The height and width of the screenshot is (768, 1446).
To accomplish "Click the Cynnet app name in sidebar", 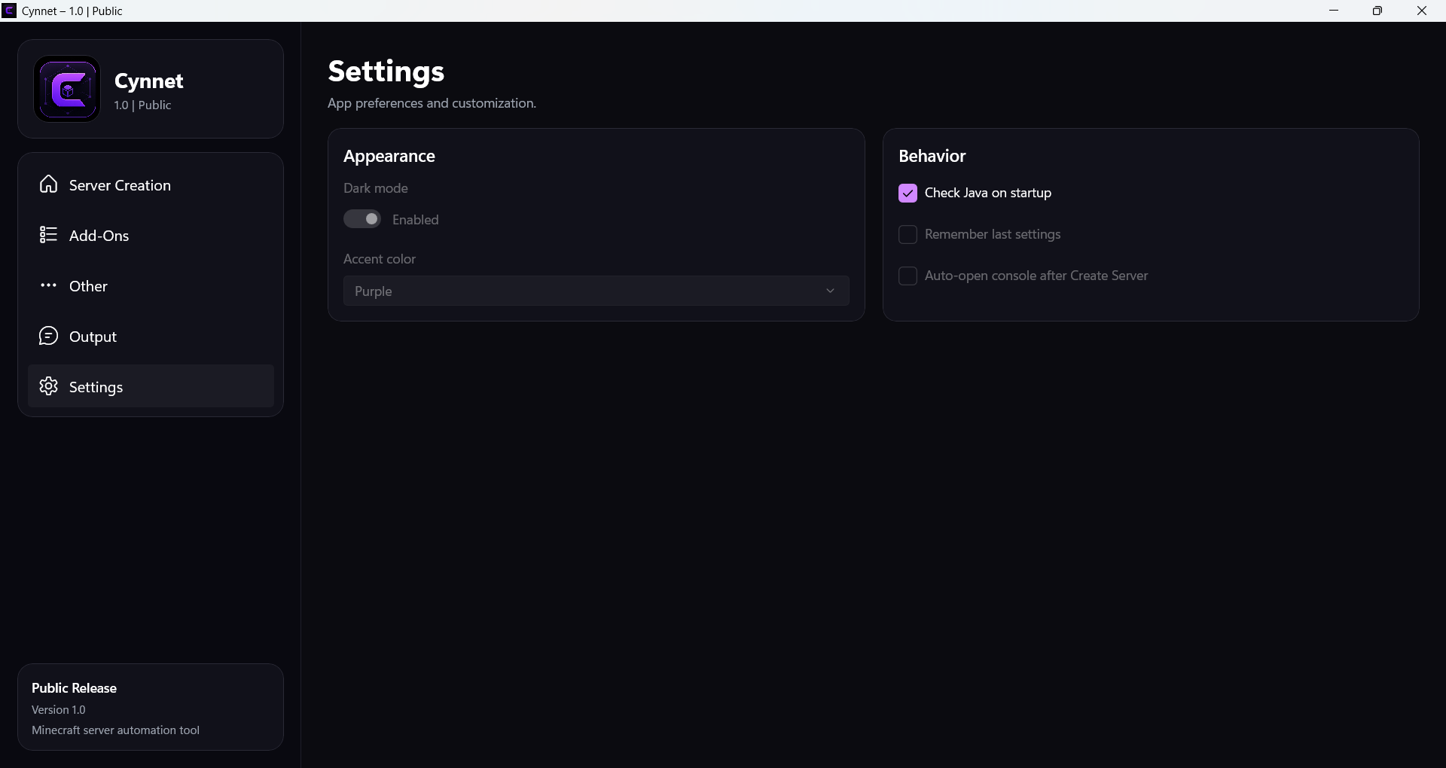I will point(149,81).
